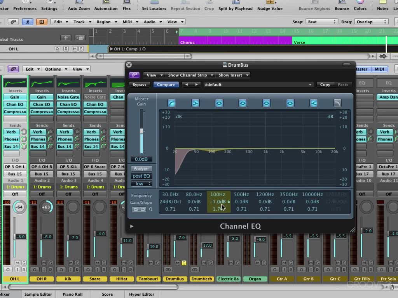Click the EQ thumbnail on OH L strip
The height and width of the screenshot is (298, 398).
click(x=15, y=83)
